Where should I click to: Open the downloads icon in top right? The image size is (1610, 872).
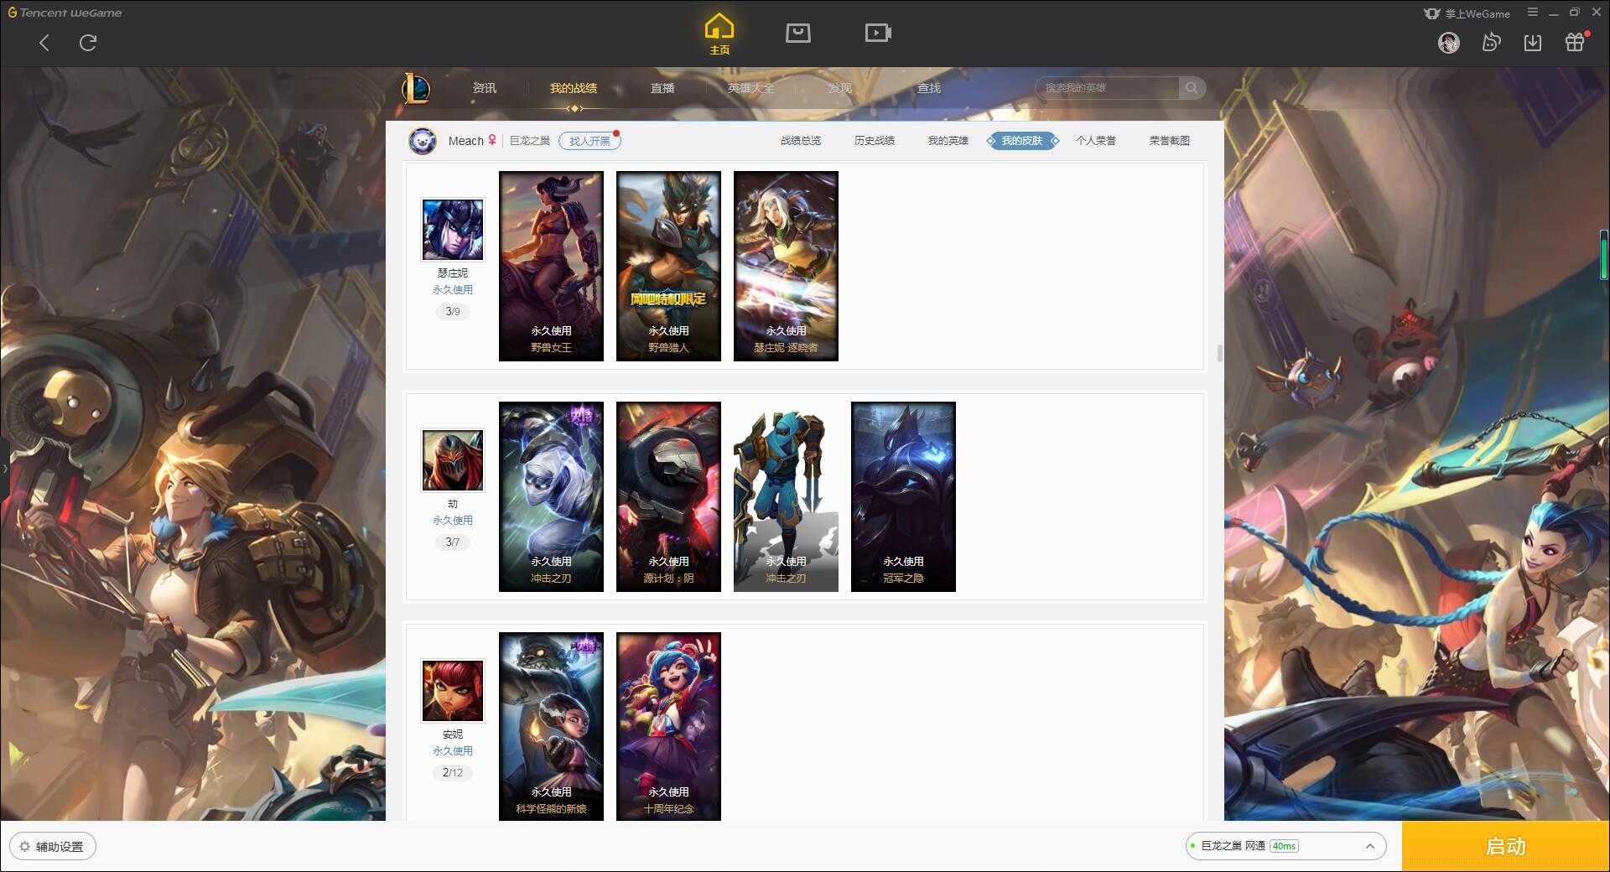[x=1533, y=43]
